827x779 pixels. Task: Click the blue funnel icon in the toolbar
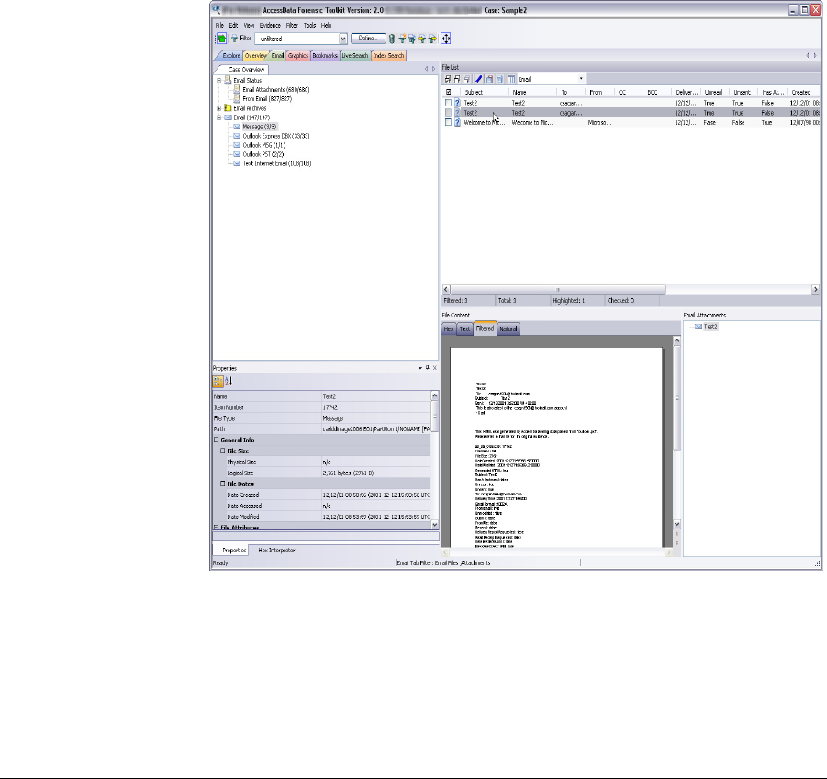click(x=412, y=39)
